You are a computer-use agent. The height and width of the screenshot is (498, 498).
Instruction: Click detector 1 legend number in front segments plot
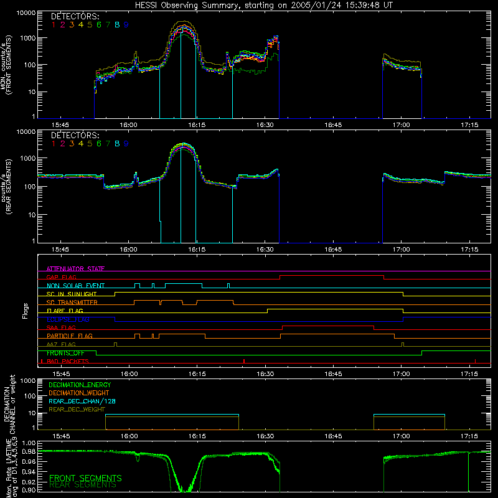54,25
